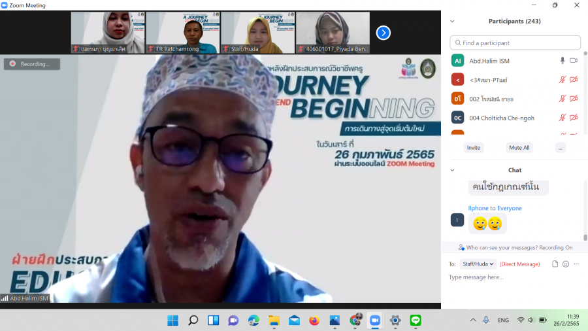The width and height of the screenshot is (588, 331).
Task: Toggle the muted mic of 002 participant
Action: 562,99
